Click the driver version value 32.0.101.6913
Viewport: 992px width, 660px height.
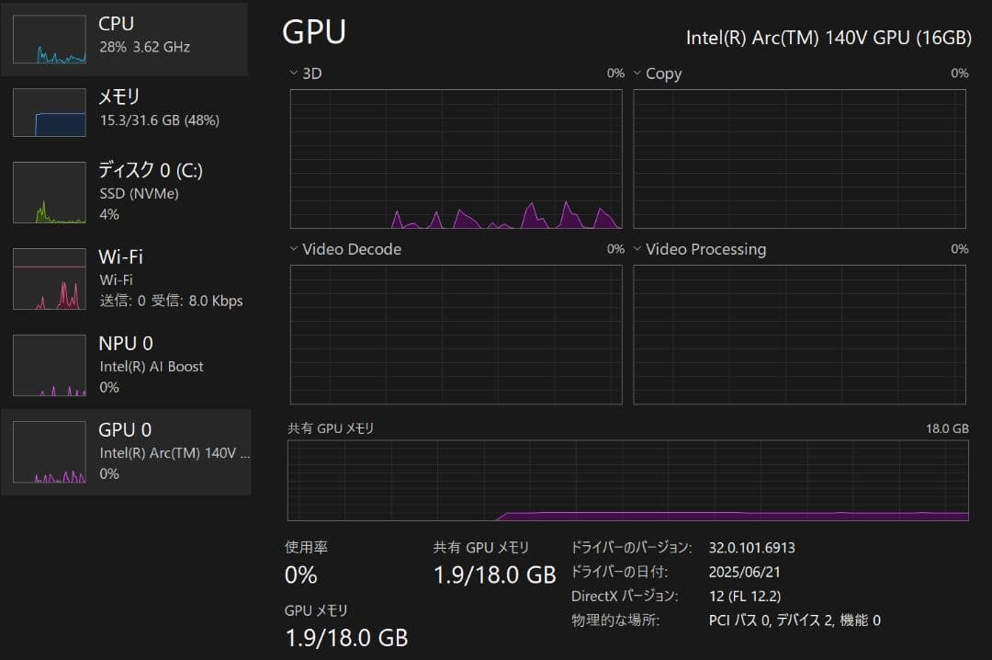[751, 548]
